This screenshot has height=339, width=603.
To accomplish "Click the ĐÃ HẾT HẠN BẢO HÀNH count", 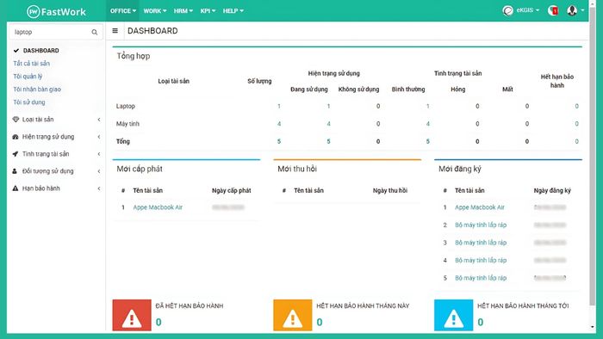I will click(x=159, y=322).
